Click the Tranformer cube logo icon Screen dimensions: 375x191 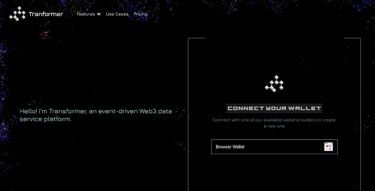point(17,14)
